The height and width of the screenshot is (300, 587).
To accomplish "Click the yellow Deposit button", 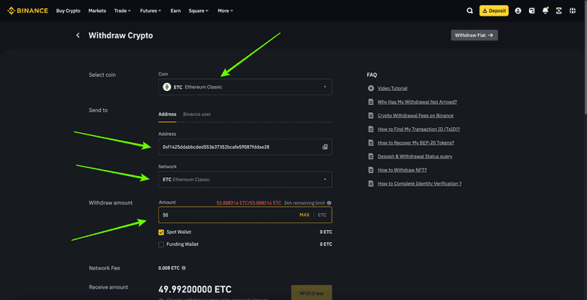I will click(494, 11).
